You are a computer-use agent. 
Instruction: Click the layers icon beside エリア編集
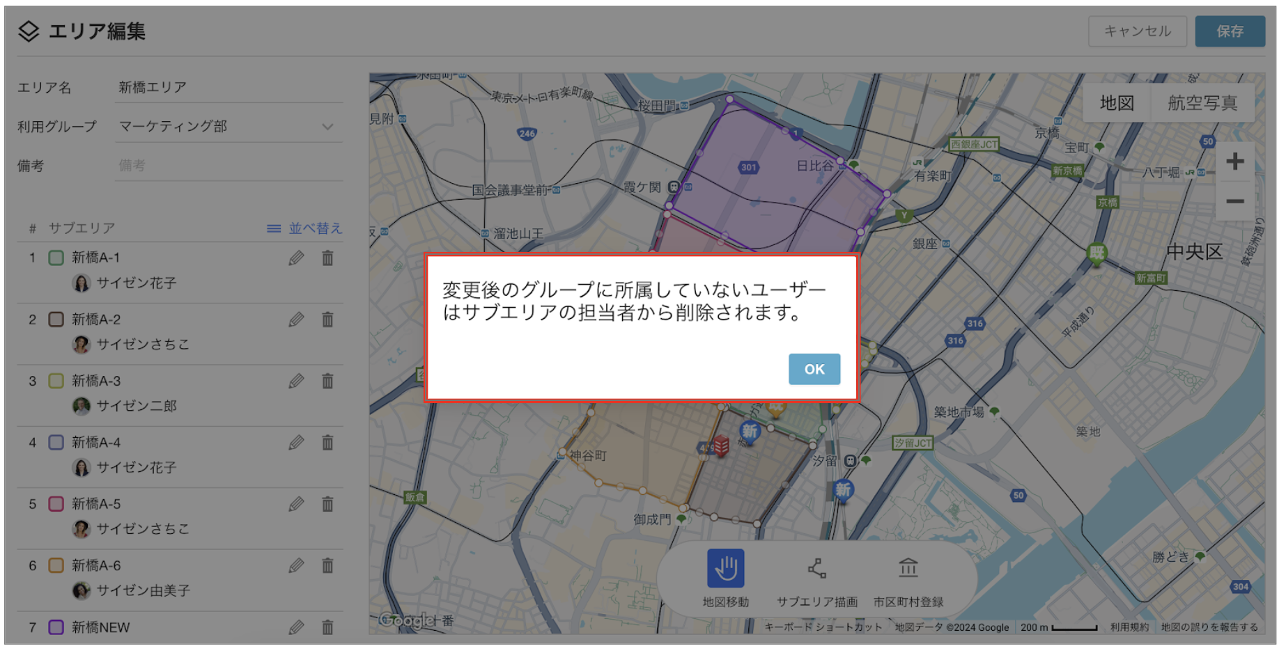pyautogui.click(x=29, y=31)
